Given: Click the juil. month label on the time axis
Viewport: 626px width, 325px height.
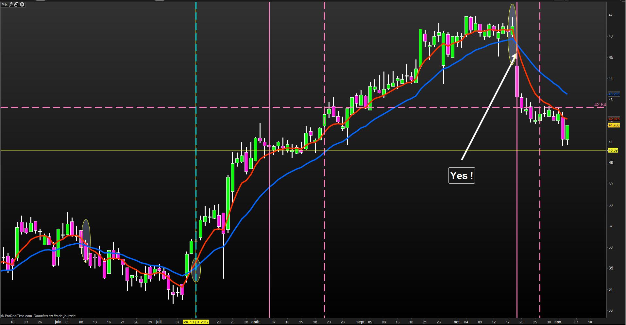Looking at the screenshot, I should 159,322.
